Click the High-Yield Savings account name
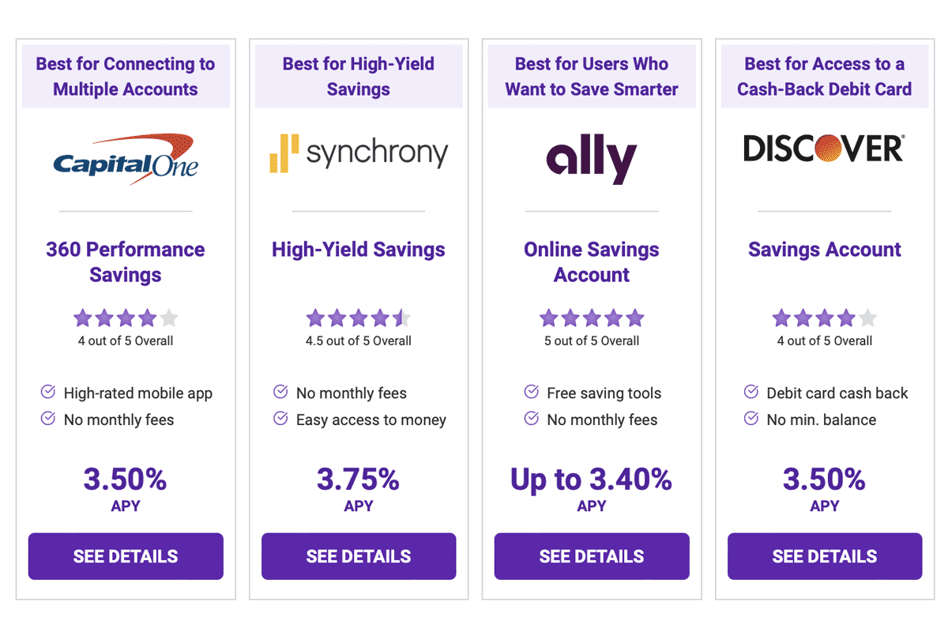 click(x=358, y=250)
